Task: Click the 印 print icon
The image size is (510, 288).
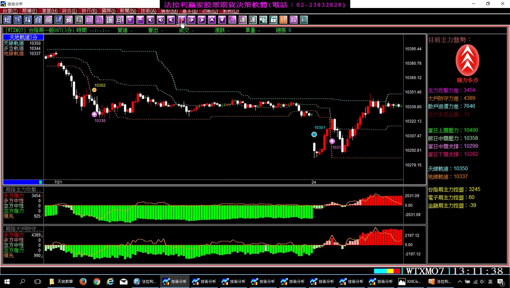Action: pyautogui.click(x=120, y=20)
